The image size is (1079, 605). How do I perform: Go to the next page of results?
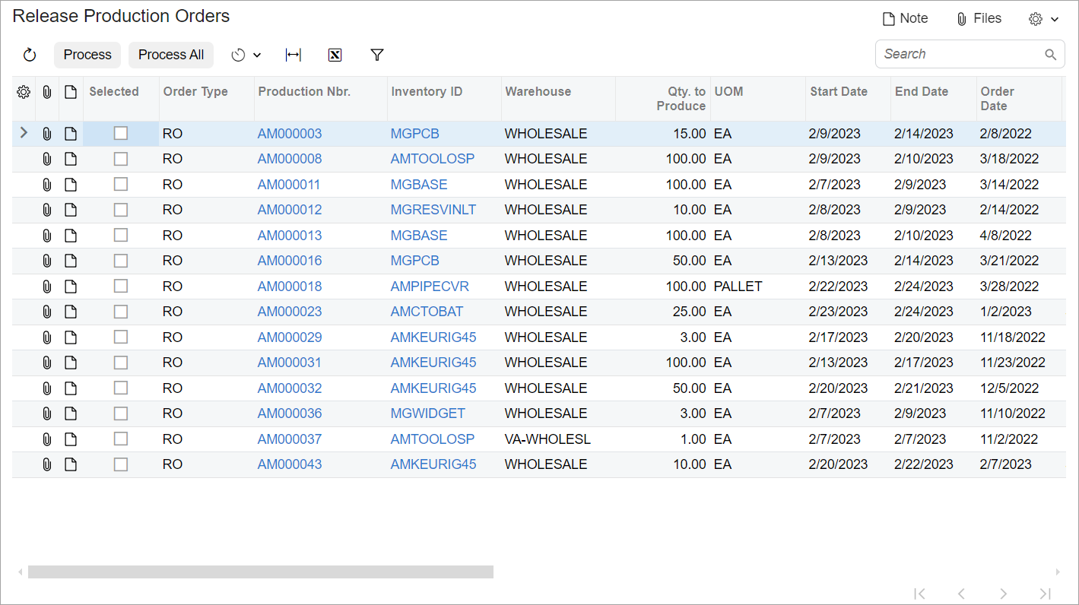(x=1003, y=594)
